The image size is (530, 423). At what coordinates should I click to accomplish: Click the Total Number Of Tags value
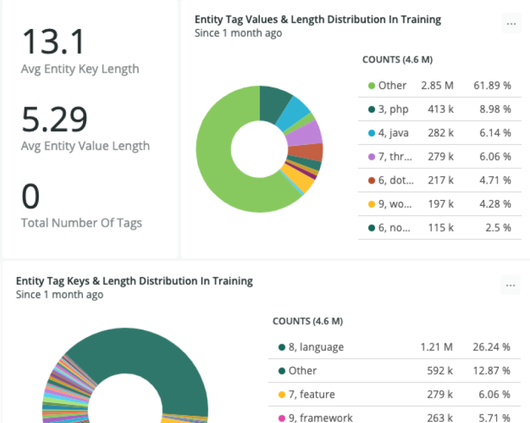[x=31, y=197]
